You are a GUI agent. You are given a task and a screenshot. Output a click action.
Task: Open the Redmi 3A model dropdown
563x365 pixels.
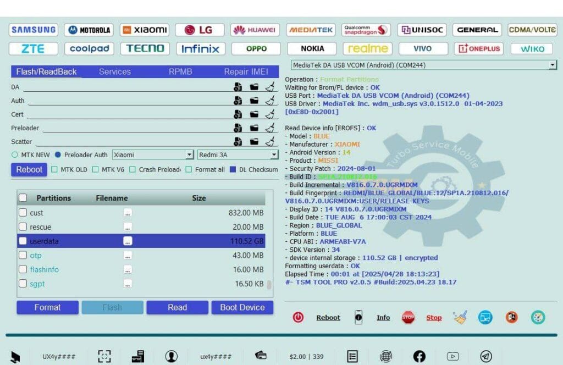click(238, 154)
